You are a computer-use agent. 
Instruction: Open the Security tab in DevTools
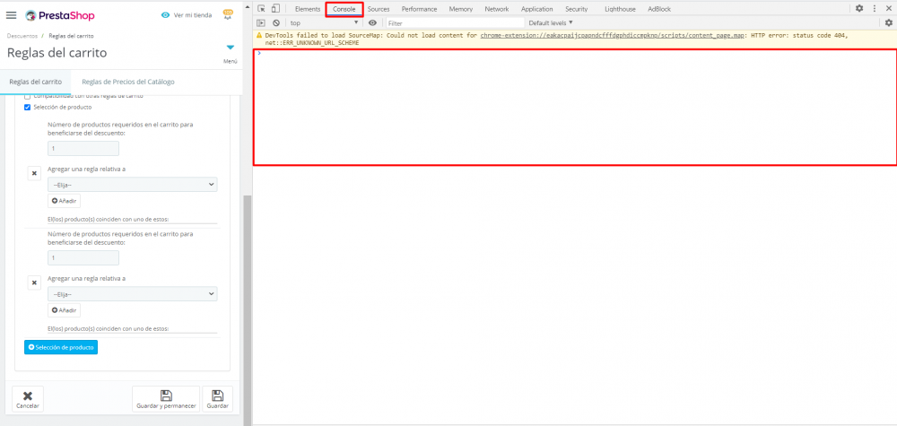click(x=576, y=9)
